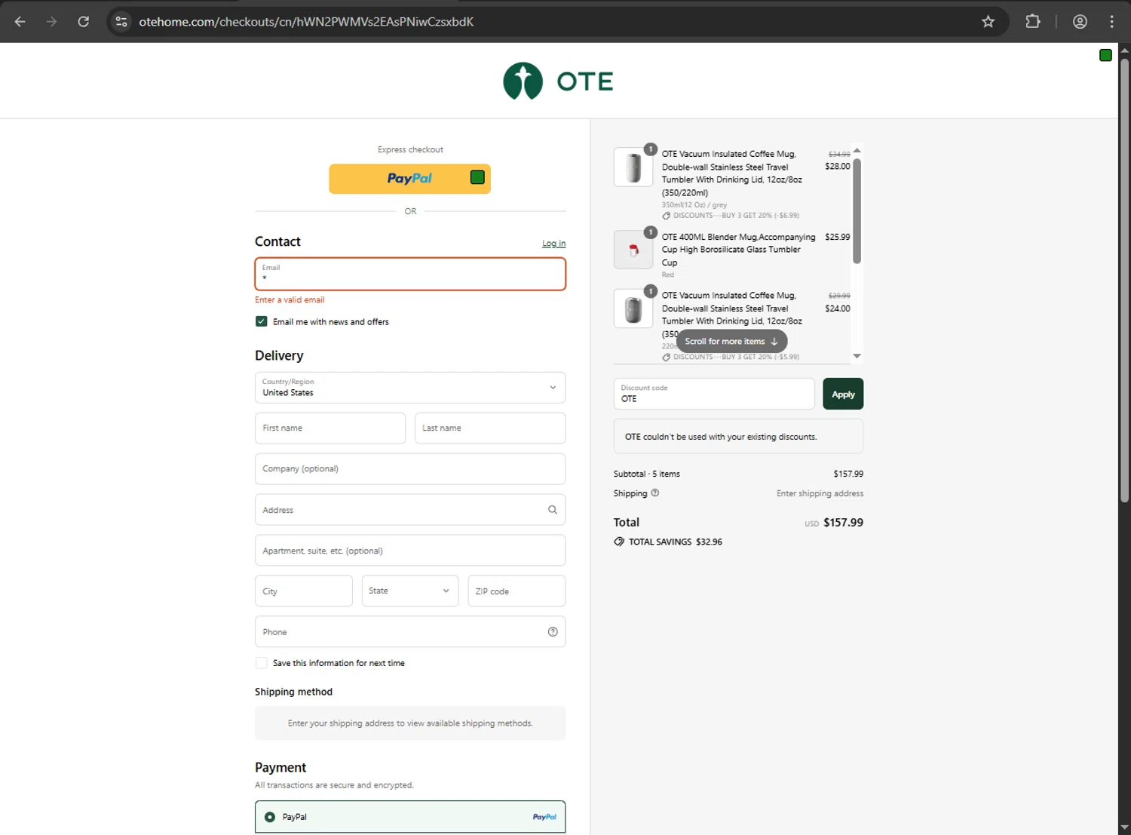1131x835 pixels.
Task: Click the red Blender Mug thumbnail
Action: click(633, 250)
